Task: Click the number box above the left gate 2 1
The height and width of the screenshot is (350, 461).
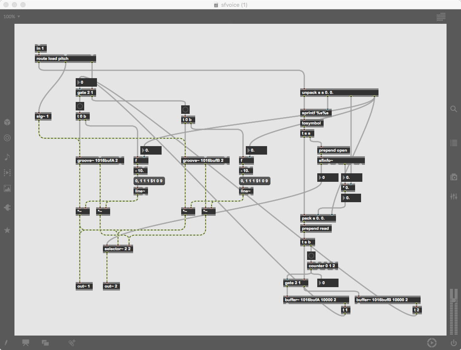Action: click(86, 82)
